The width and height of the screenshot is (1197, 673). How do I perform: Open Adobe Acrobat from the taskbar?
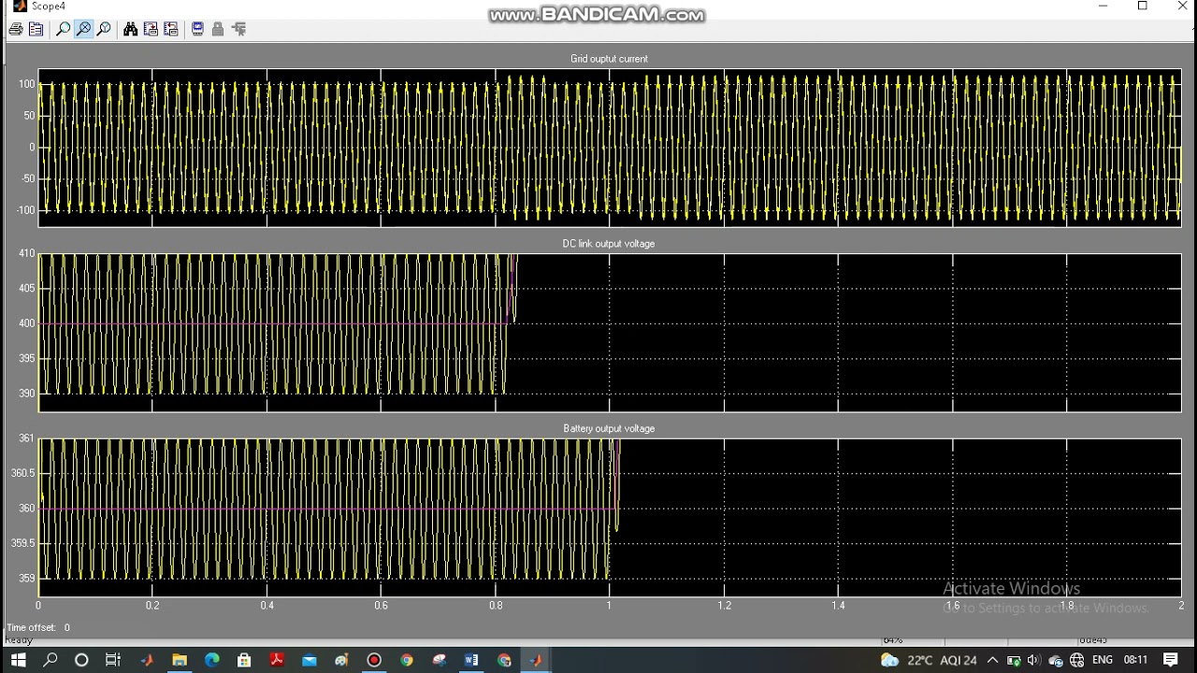tap(277, 660)
